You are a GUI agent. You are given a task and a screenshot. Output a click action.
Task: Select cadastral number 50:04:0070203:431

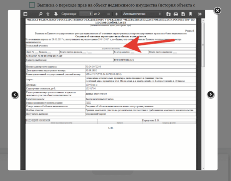(x=124, y=60)
